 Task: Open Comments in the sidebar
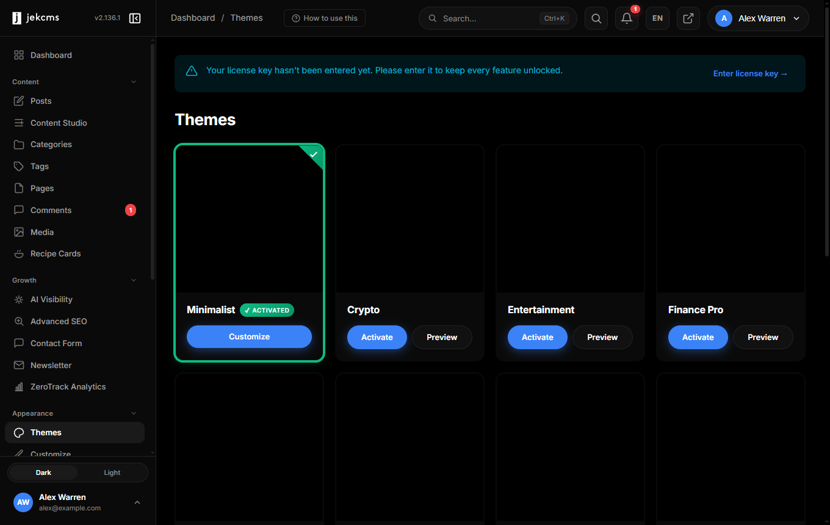click(x=74, y=210)
